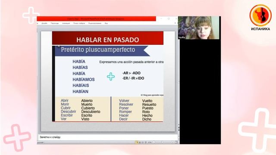
Task: Click the Испаника logo
Action: point(260,18)
